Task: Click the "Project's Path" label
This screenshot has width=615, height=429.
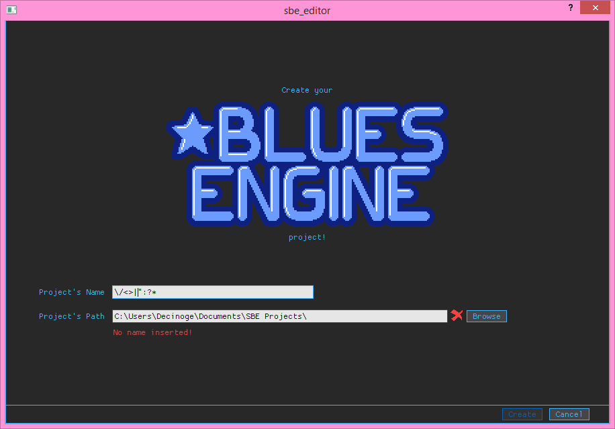Action: [x=71, y=316]
